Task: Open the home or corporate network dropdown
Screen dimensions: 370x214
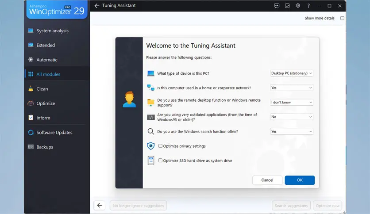Action: point(292,88)
